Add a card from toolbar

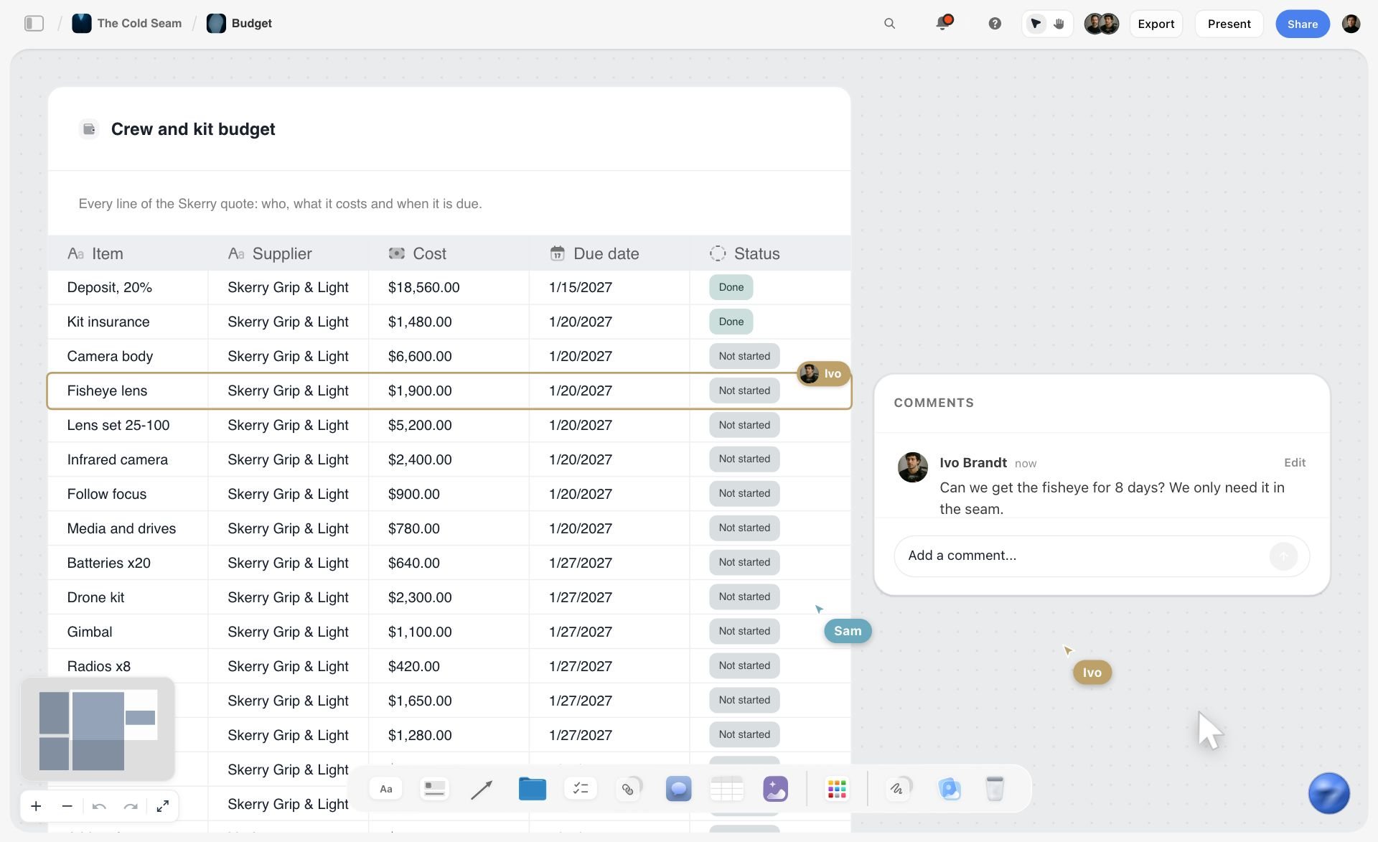[434, 789]
